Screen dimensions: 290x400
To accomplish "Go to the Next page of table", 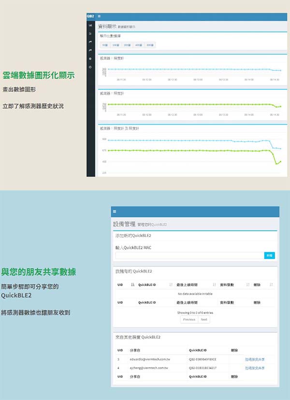I will 204,319.
